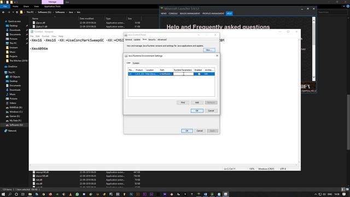The height and width of the screenshot is (197, 350).
Task: Toggle Enabled checkbox for Java runtime row
Action: pos(199,74)
